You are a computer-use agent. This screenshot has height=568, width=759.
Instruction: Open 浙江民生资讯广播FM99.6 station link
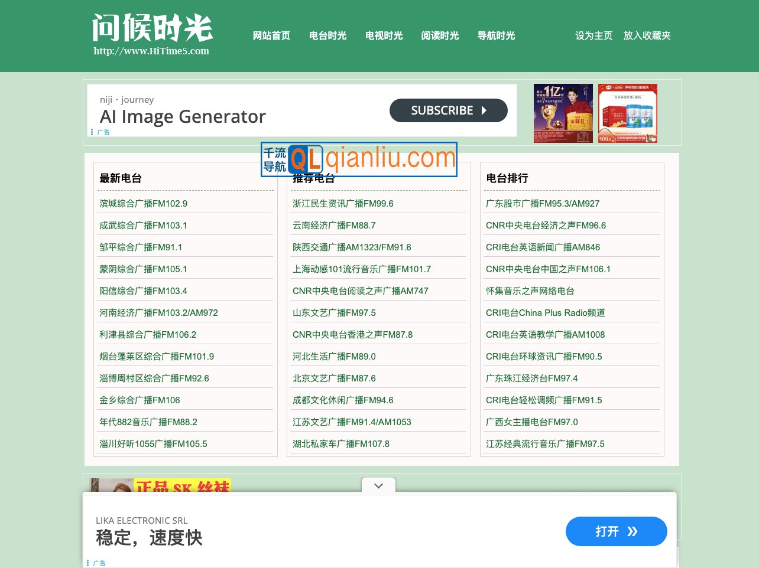tap(343, 203)
